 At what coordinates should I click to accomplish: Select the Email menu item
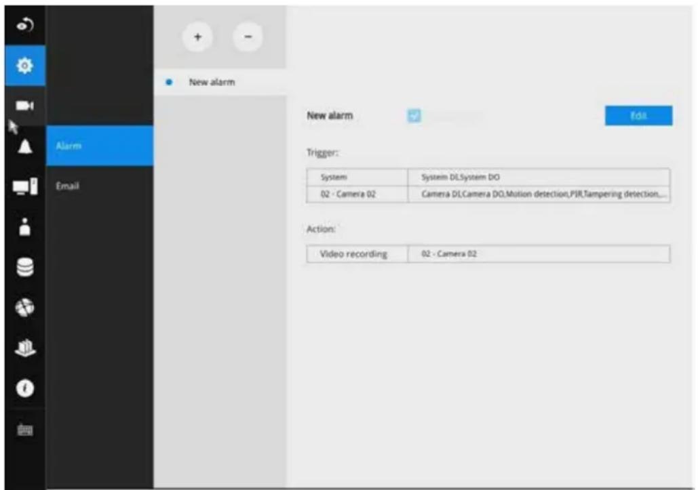[x=100, y=186]
